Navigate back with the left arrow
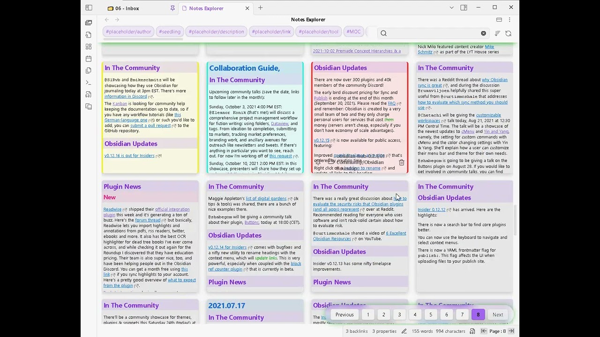 pyautogui.click(x=107, y=20)
